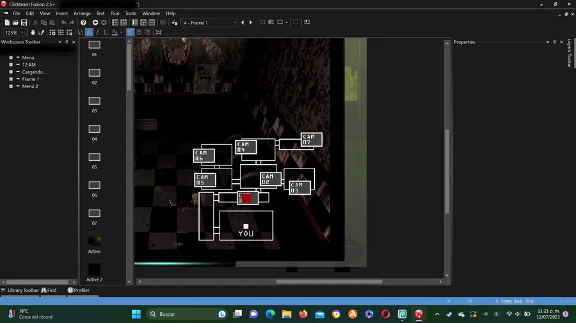576x323 pixels.
Task: Open the Event List Editor icon
Action: tap(152, 23)
